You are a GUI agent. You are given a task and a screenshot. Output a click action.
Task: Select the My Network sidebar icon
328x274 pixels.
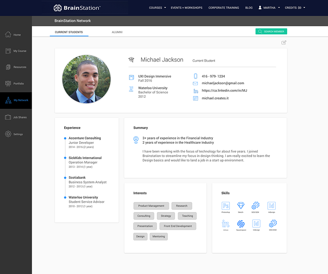8,100
